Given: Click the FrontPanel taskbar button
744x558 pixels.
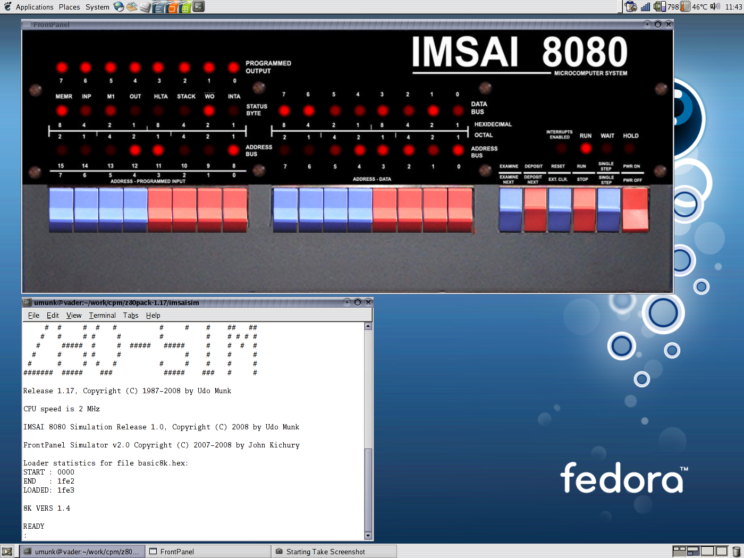Looking at the screenshot, I should coord(207,551).
